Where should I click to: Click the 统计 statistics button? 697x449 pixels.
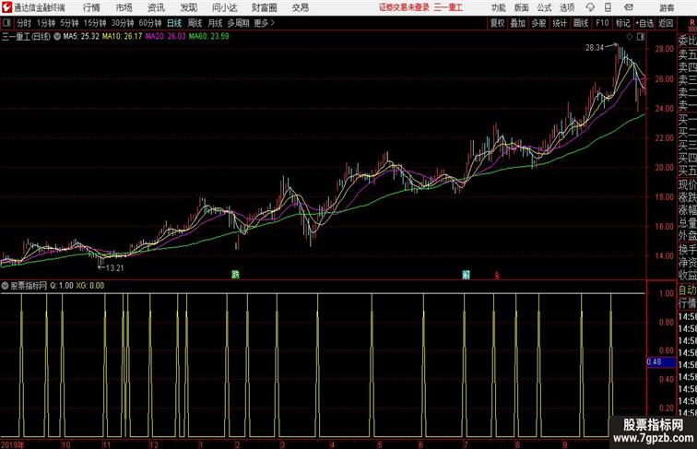pos(560,23)
